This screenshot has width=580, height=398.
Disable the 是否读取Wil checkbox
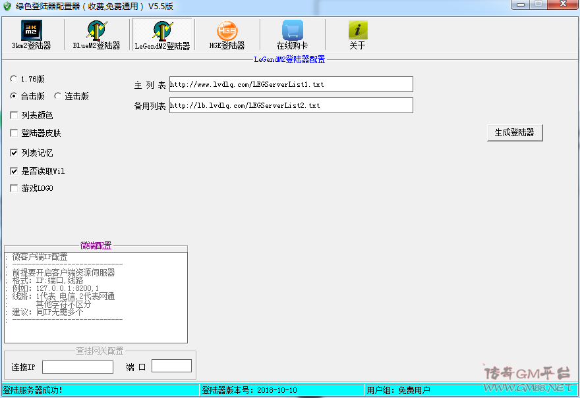(14, 171)
